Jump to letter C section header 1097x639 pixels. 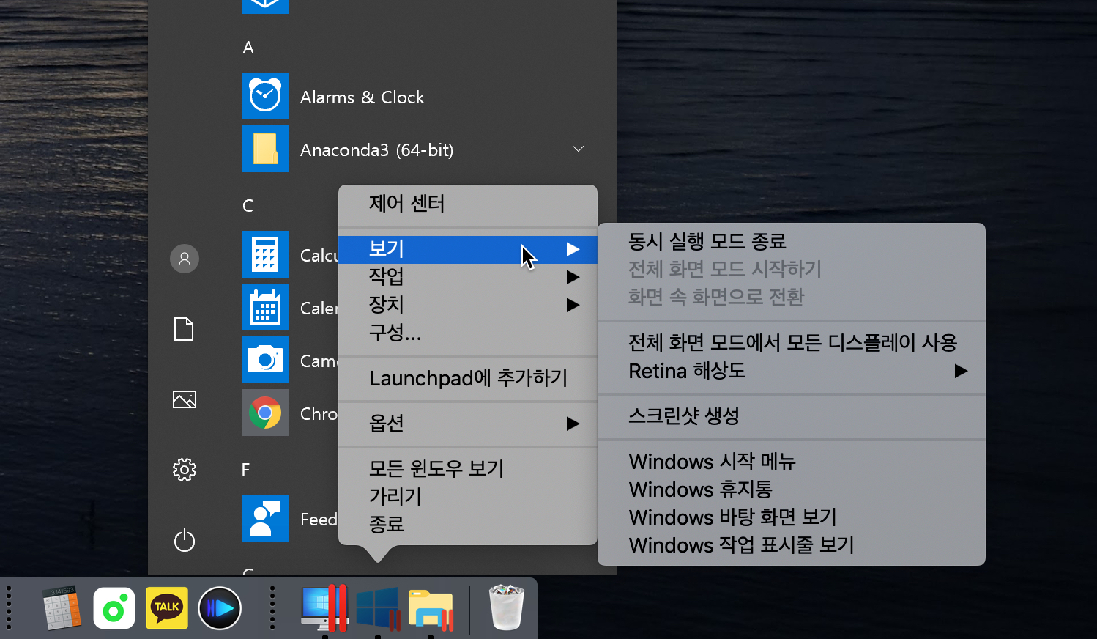[x=248, y=206]
